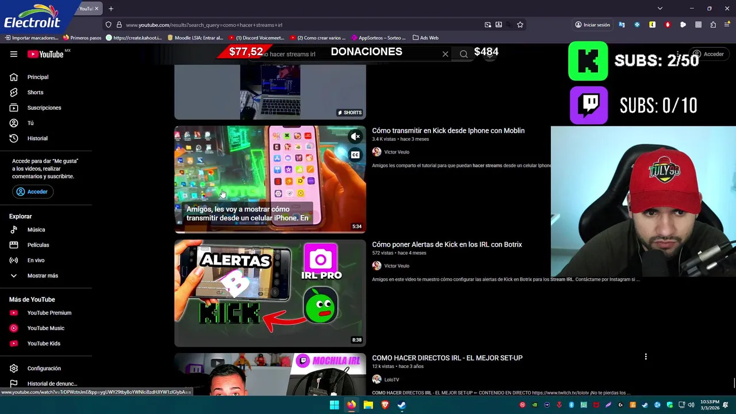The image size is (736, 414).
Task: Open a new browser tab
Action: click(111, 9)
